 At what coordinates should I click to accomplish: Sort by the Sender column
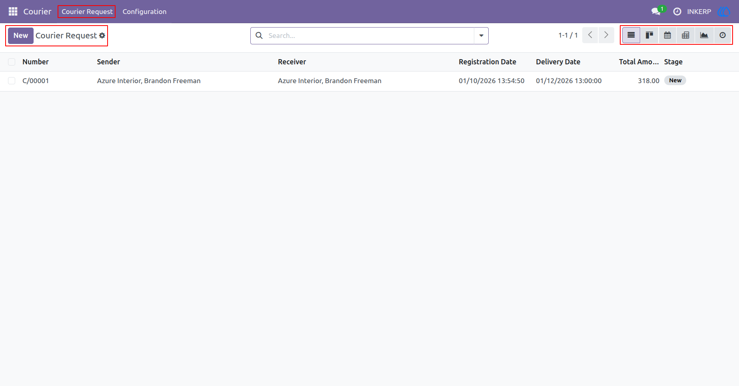tap(108, 62)
